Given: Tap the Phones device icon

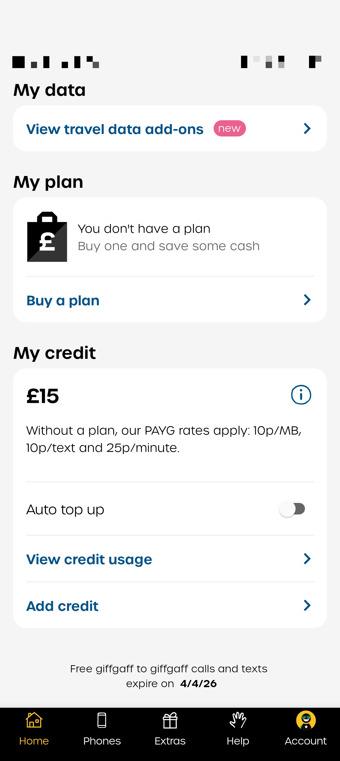Looking at the screenshot, I should pos(102,720).
